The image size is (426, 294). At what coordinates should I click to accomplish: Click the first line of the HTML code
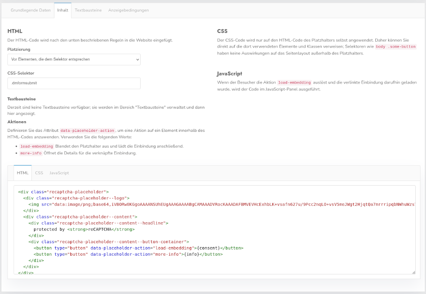63,192
